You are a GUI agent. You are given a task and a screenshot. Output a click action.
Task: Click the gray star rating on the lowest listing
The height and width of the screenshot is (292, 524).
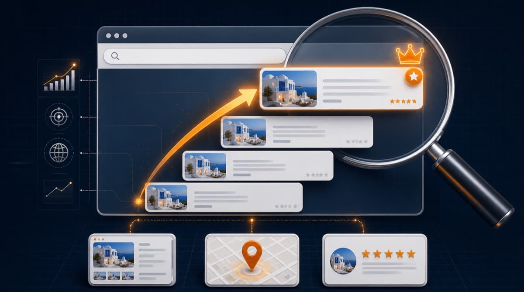(x=286, y=206)
